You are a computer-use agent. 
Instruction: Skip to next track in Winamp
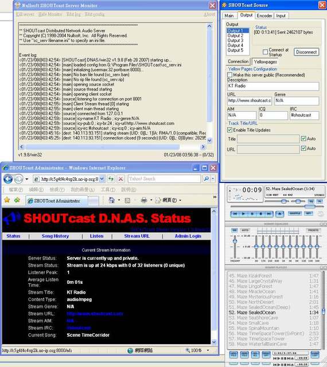[x=269, y=214]
